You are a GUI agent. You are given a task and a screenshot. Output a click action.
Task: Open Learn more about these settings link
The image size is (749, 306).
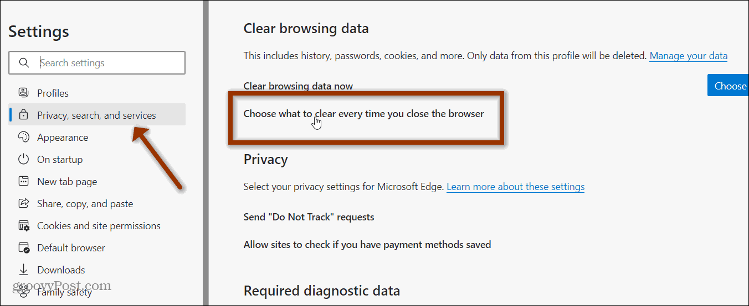coord(516,187)
